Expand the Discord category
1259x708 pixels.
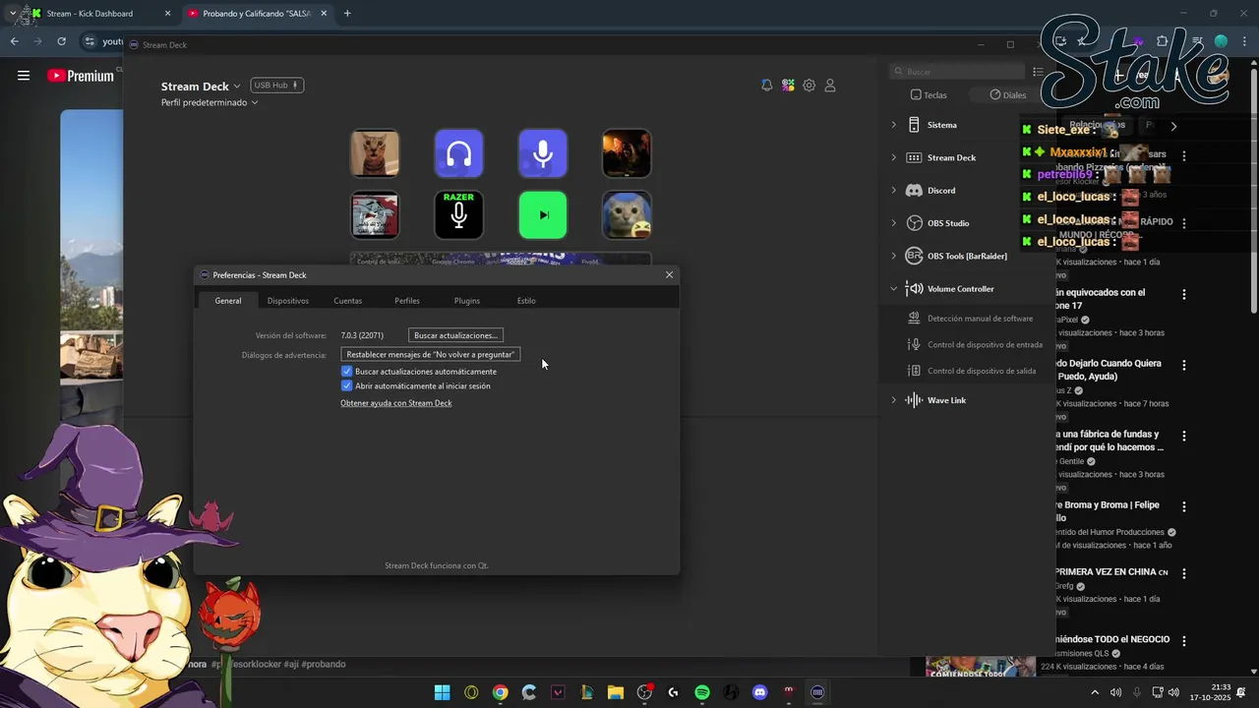pyautogui.click(x=893, y=190)
